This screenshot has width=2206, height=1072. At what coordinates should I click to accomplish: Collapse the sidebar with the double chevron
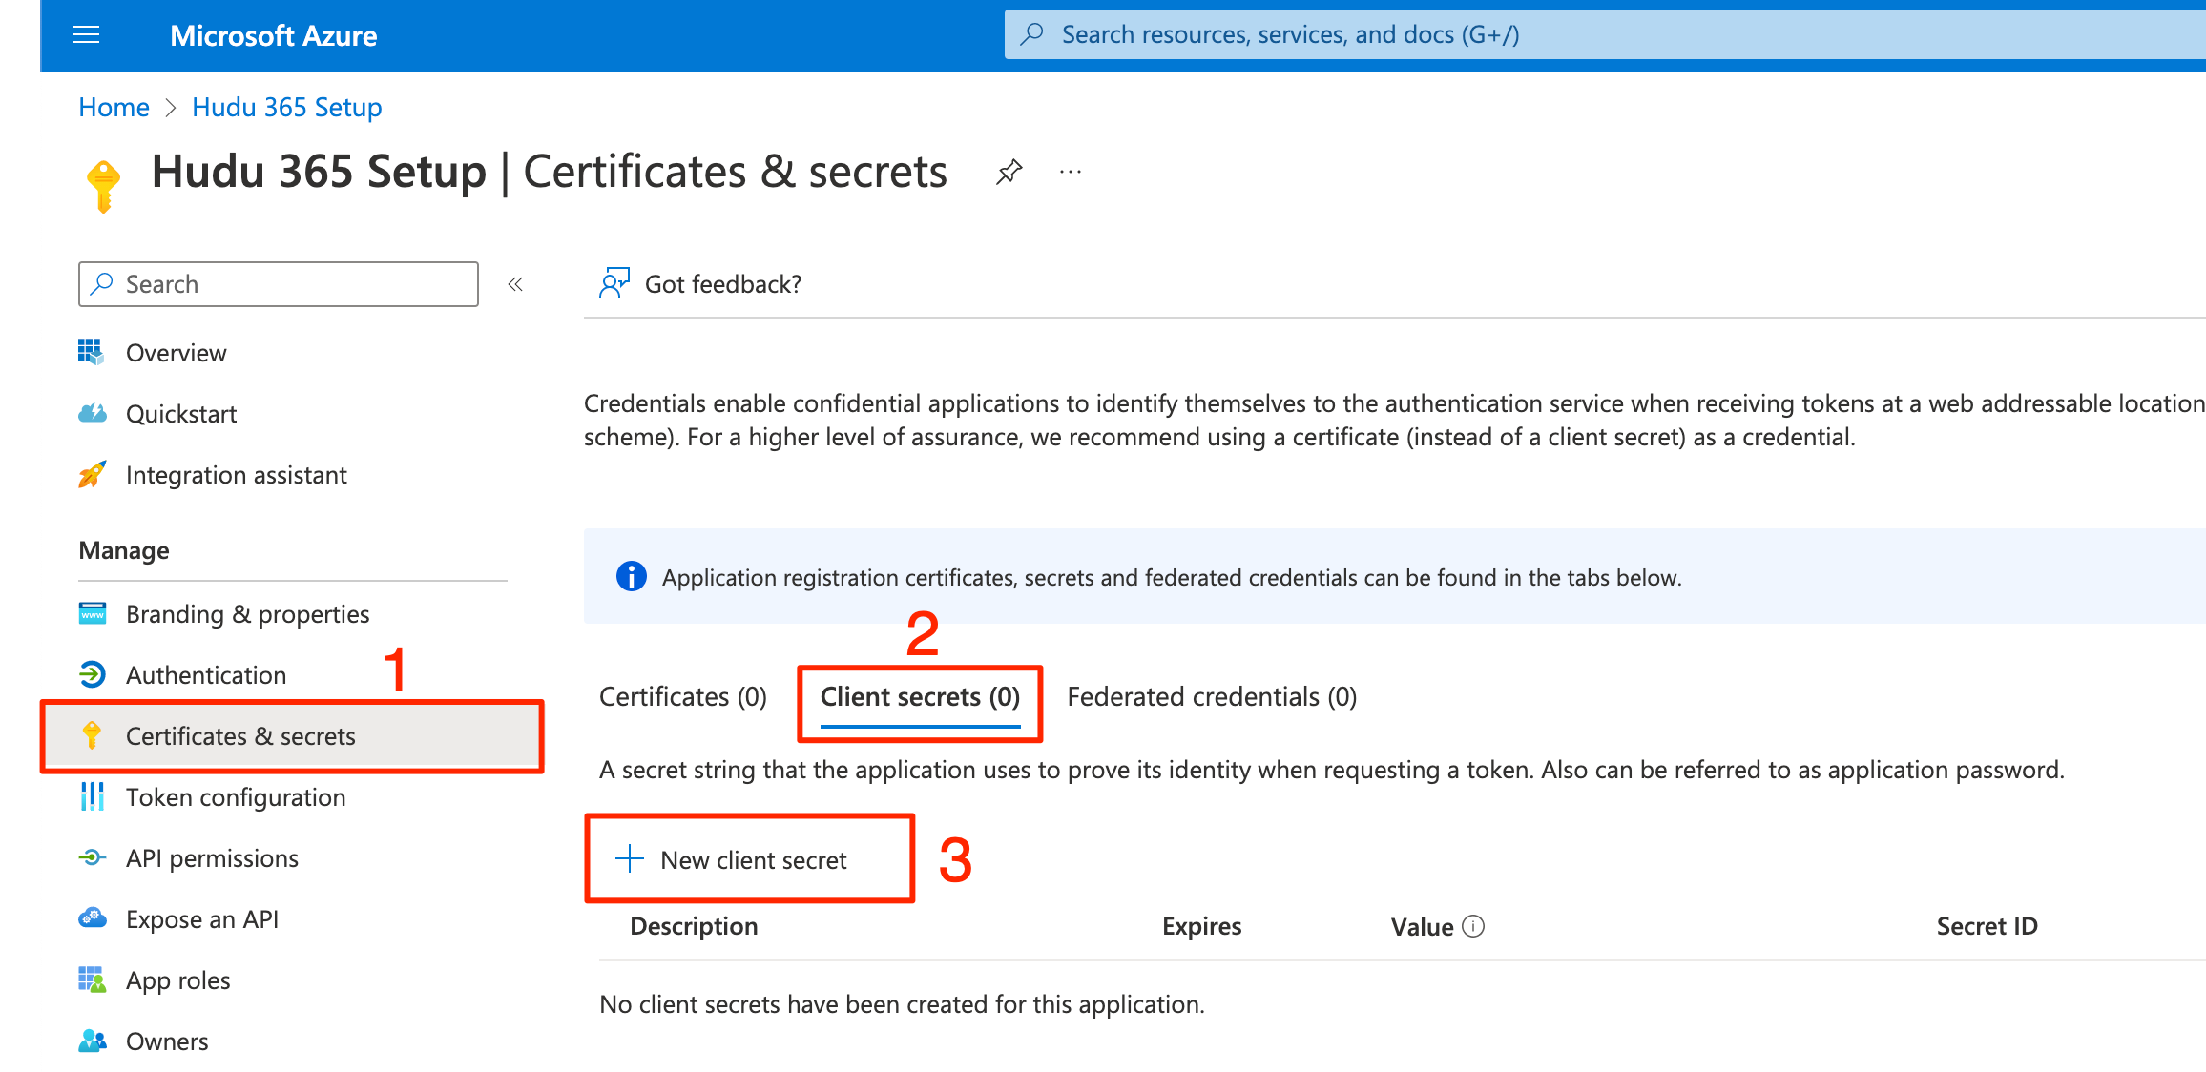(x=515, y=284)
